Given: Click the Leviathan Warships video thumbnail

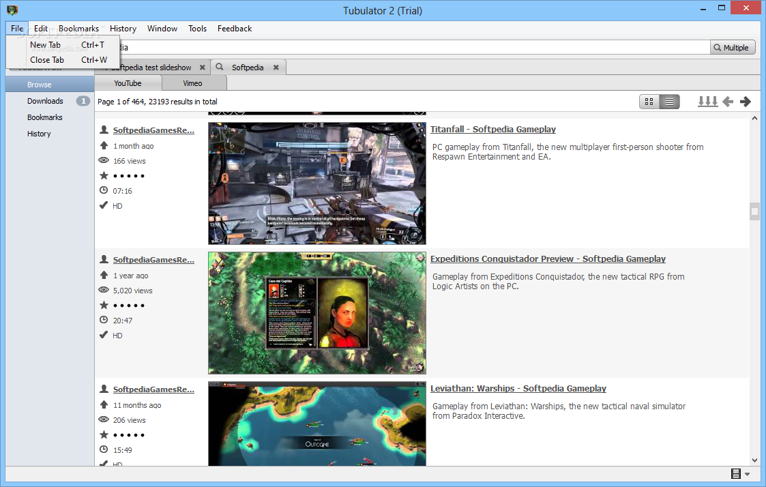Looking at the screenshot, I should (x=317, y=424).
